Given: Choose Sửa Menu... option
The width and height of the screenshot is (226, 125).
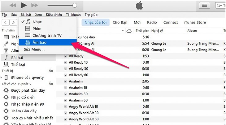Looking at the screenshot, I should pyautogui.click(x=34, y=49).
